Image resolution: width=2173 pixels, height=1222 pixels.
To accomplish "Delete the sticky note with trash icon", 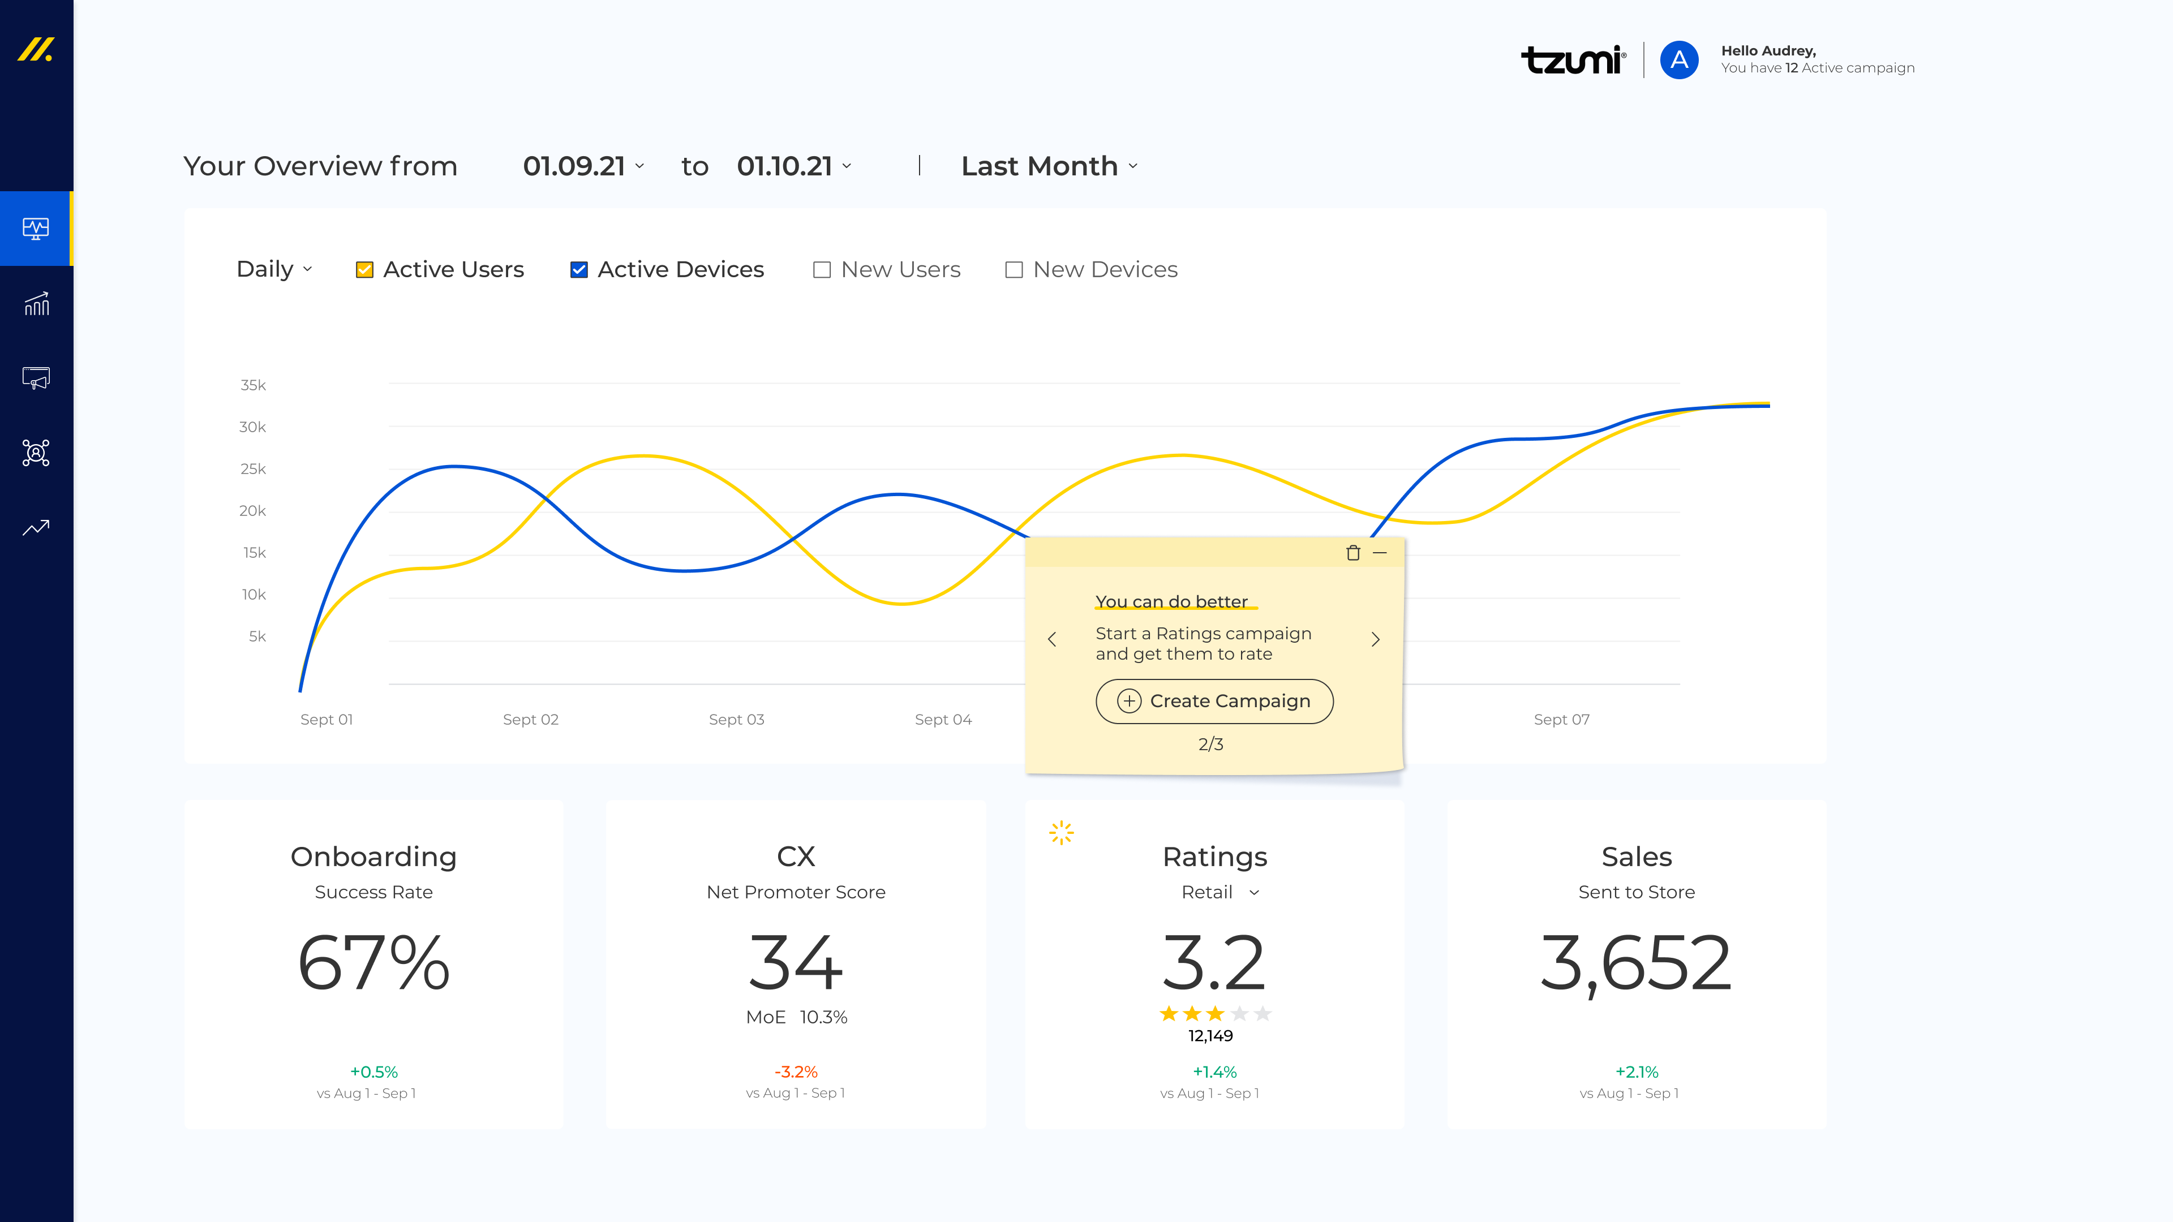I will (1353, 553).
